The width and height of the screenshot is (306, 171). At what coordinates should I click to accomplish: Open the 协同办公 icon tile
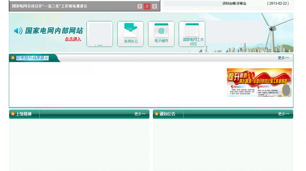pyautogui.click(x=130, y=34)
